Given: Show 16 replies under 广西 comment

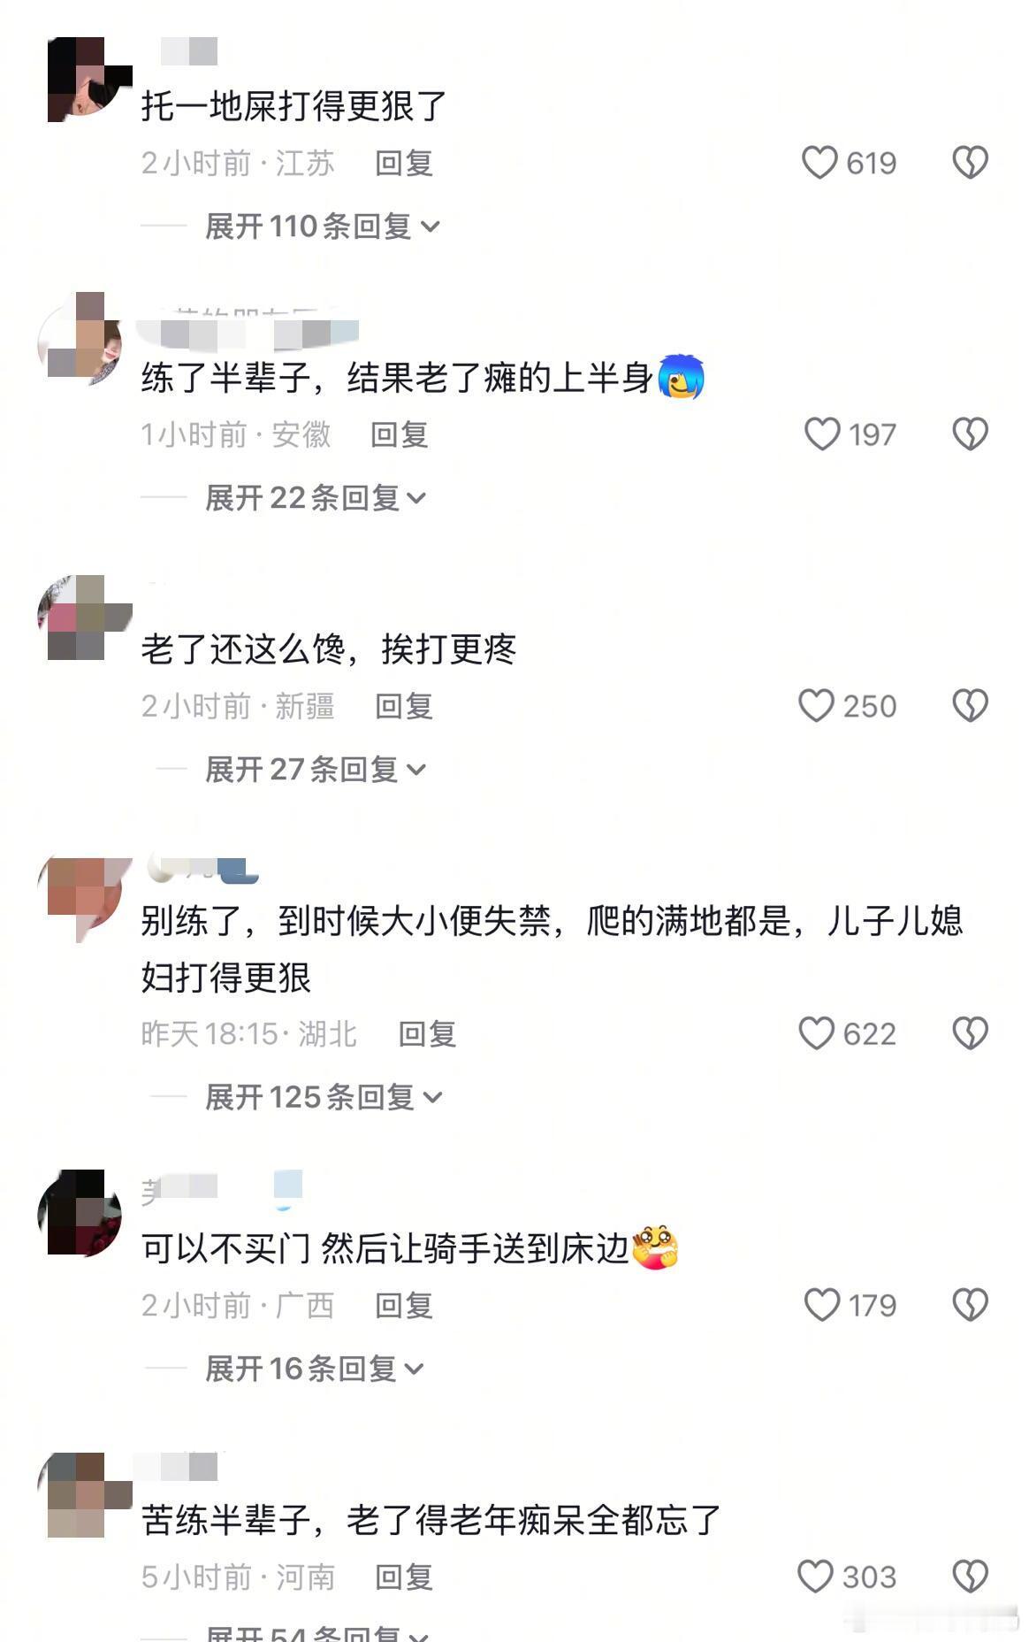Looking at the screenshot, I should click(315, 1369).
